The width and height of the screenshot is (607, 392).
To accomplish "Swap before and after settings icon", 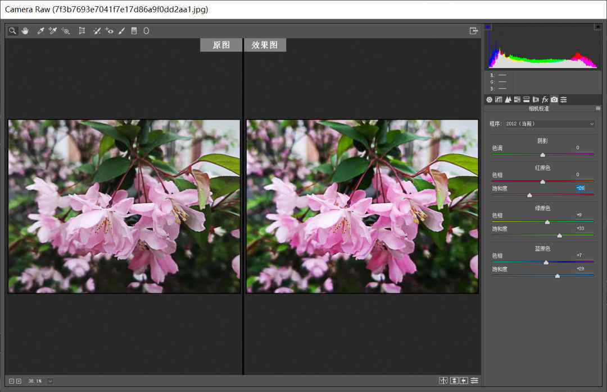I will (x=454, y=381).
